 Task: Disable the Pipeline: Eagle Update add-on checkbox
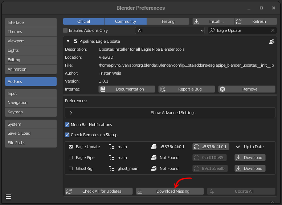click(x=75, y=41)
